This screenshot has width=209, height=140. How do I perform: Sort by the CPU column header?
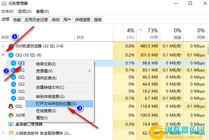[x=130, y=37]
